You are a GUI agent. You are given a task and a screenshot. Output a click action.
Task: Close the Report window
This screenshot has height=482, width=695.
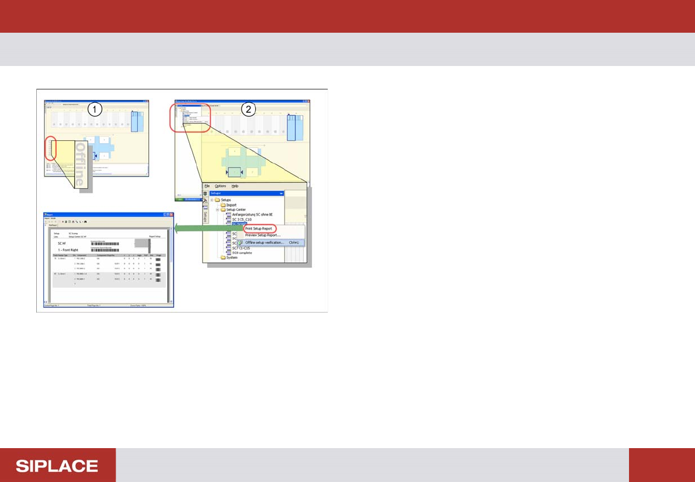pos(172,214)
